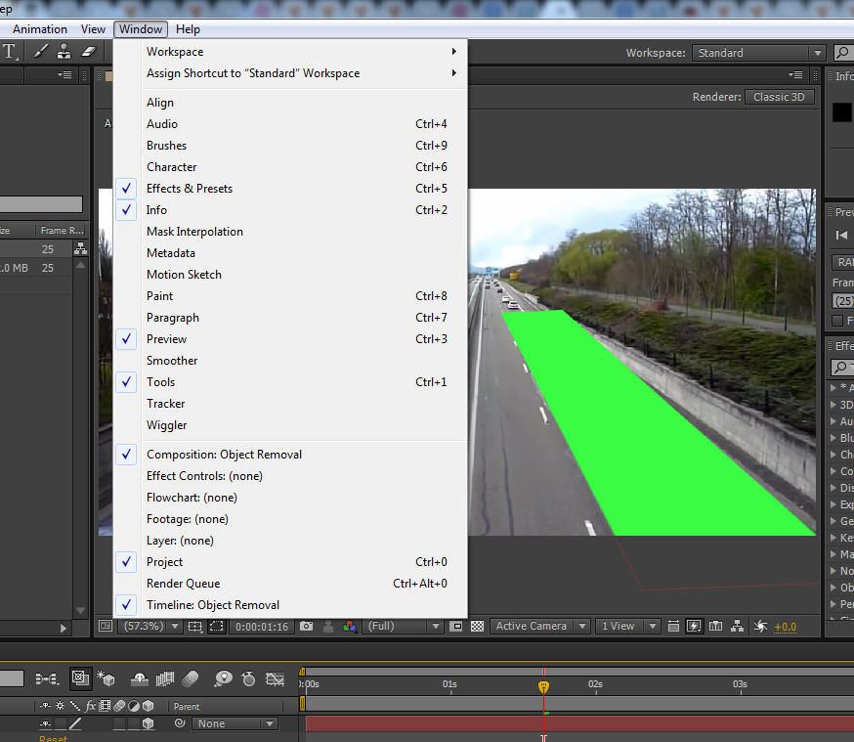Click the Fast Previews lightning icon
This screenshot has height=742, width=854.
coord(694,627)
